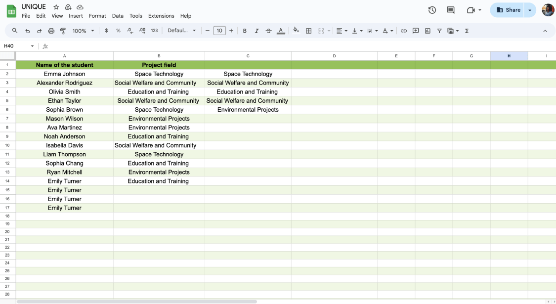The image size is (556, 304).
Task: Open the Help menu
Action: [186, 16]
